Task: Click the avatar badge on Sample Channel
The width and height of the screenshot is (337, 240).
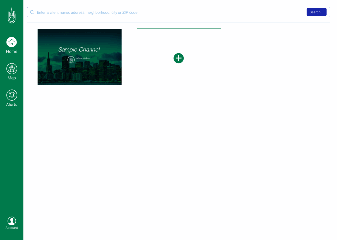Action: [x=71, y=60]
